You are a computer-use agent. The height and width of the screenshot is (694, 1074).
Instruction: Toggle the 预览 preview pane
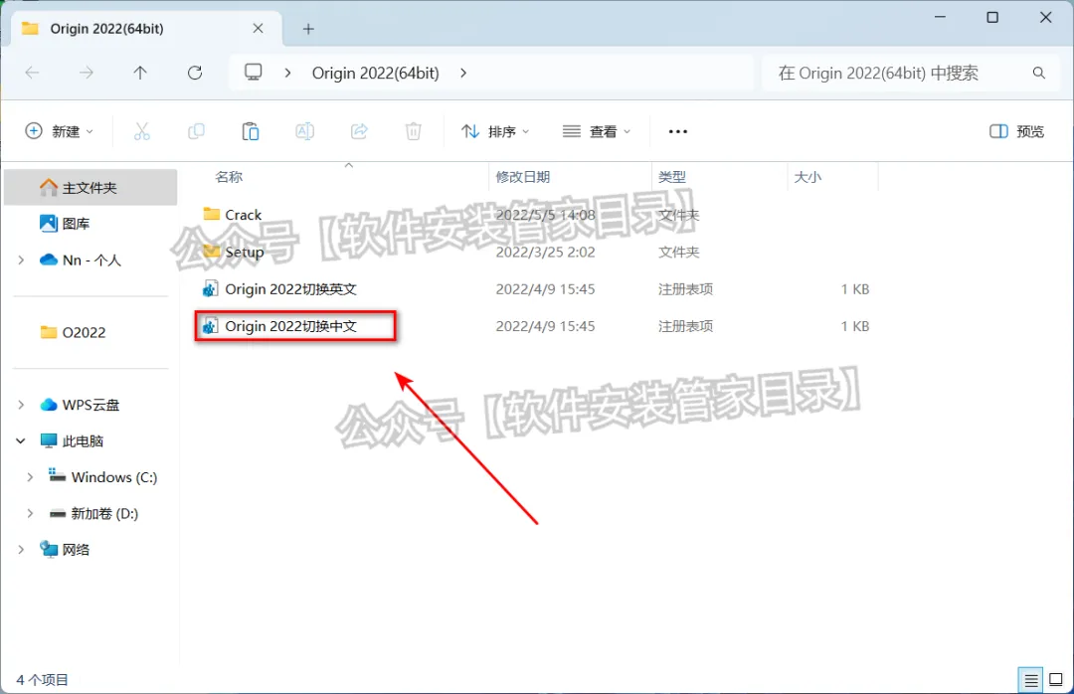[x=1016, y=131]
